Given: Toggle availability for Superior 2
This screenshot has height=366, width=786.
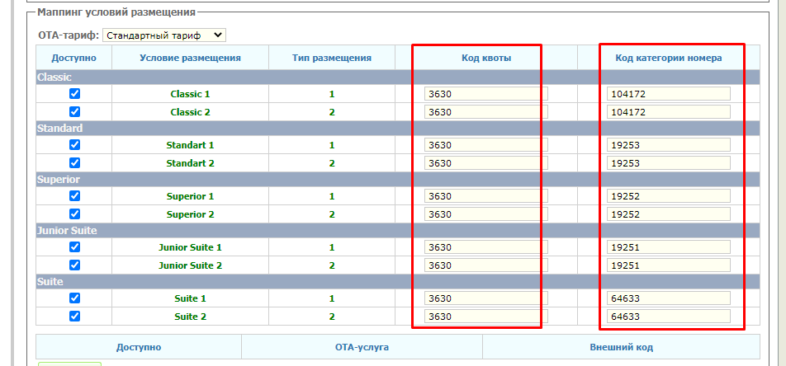Looking at the screenshot, I should [x=74, y=213].
